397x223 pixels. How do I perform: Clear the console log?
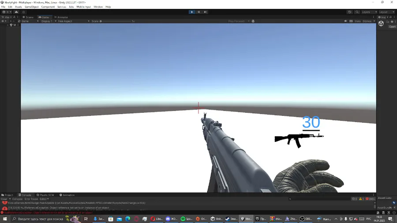(4, 199)
